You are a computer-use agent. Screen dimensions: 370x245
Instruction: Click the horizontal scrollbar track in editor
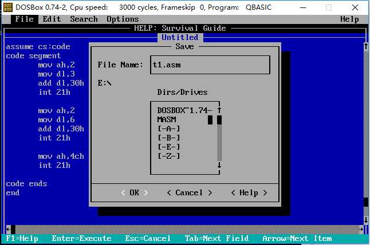click(x=187, y=229)
